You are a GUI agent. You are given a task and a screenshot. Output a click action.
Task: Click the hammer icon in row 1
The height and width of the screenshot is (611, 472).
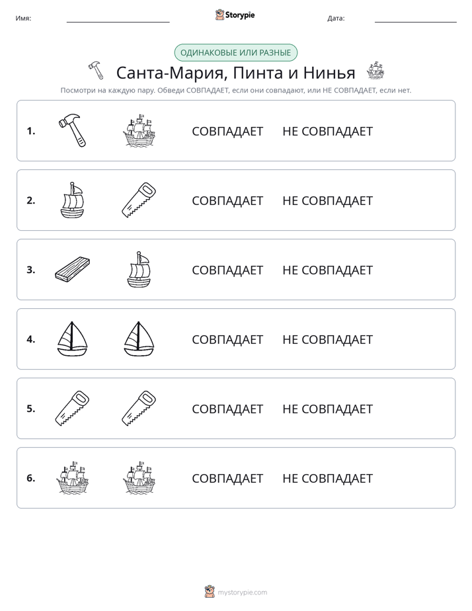(73, 130)
